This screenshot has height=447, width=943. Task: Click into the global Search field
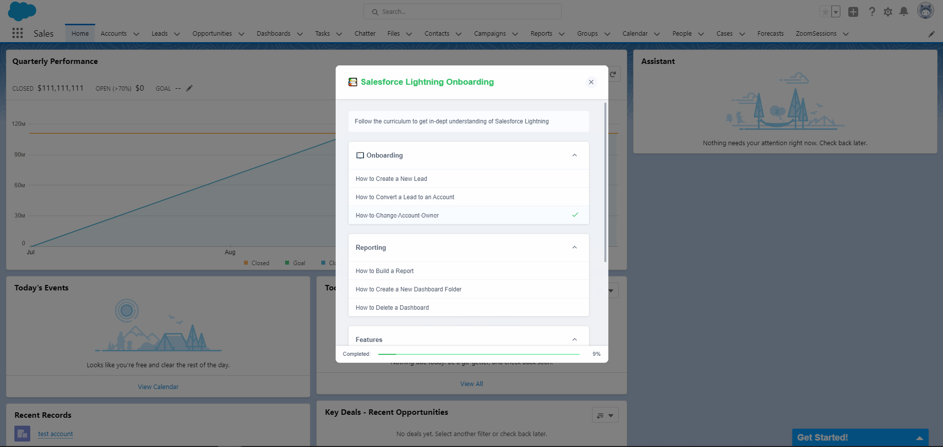[x=463, y=12]
